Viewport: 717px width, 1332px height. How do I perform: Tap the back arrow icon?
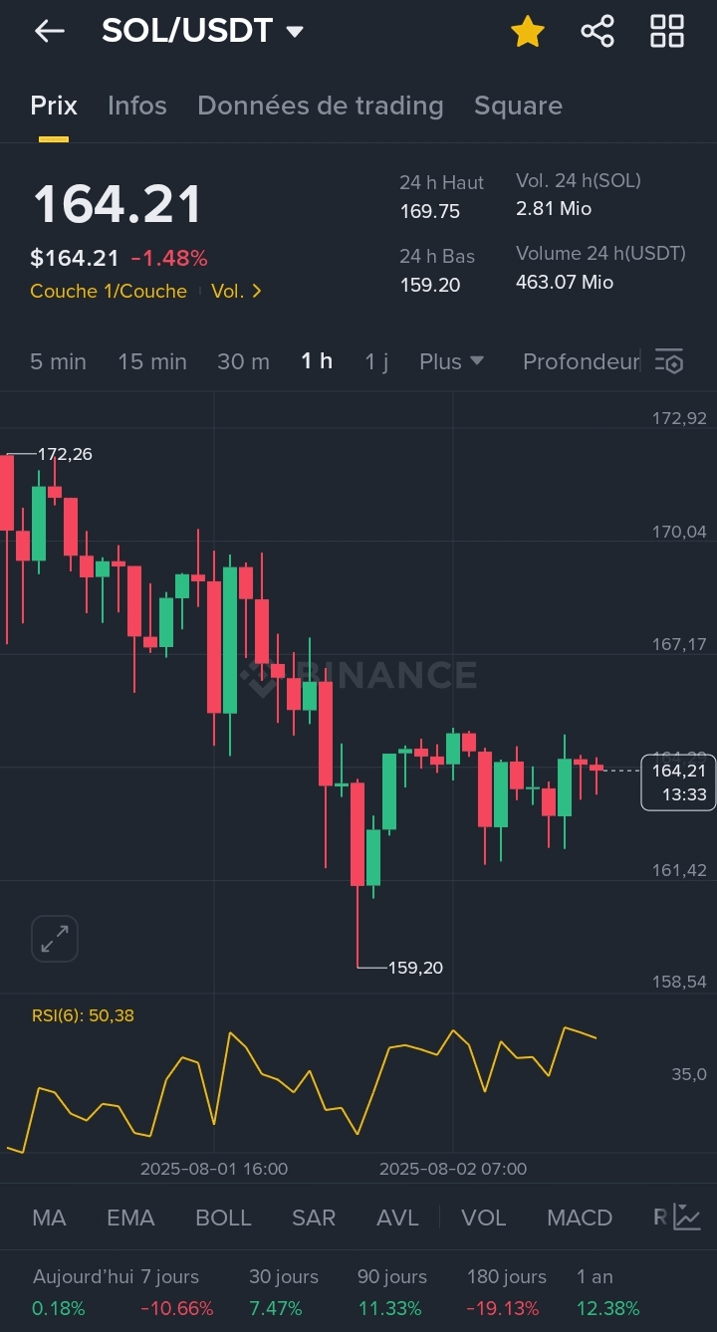pyautogui.click(x=49, y=31)
